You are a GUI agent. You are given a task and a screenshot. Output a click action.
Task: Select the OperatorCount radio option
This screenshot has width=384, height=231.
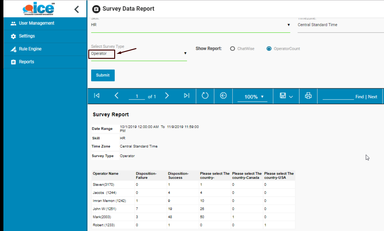269,49
